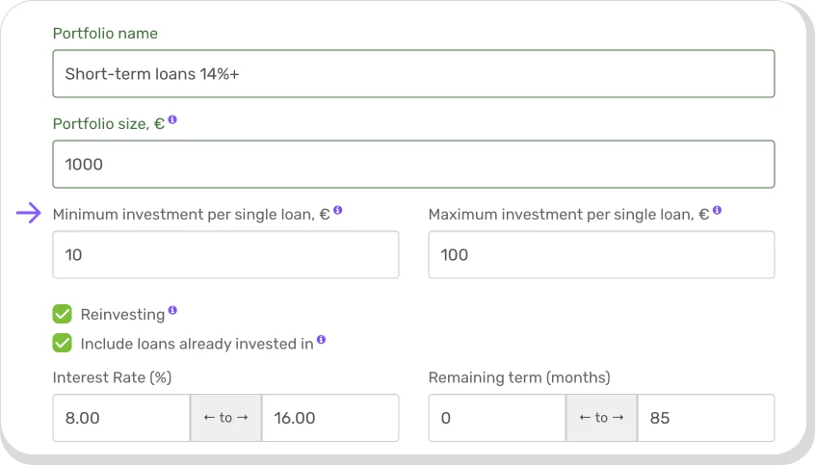
Task: Click the Portfolio size field showing 1000
Action: pyautogui.click(x=413, y=165)
